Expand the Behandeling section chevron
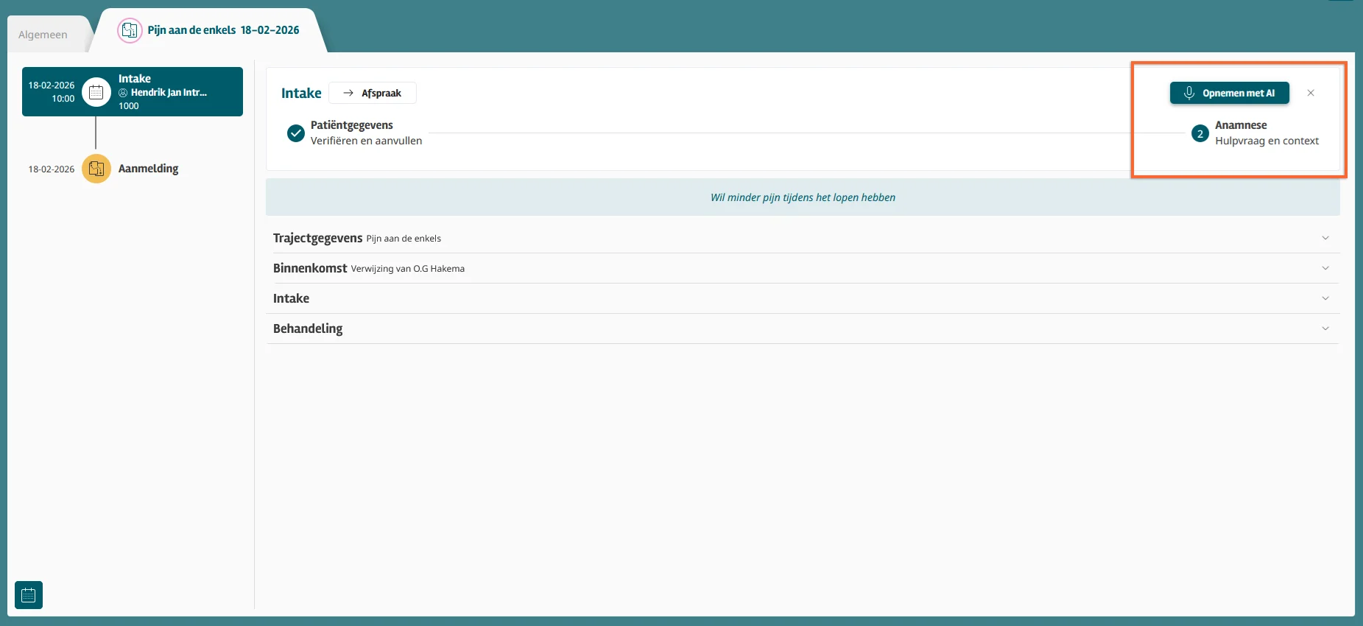The image size is (1363, 626). [1325, 328]
